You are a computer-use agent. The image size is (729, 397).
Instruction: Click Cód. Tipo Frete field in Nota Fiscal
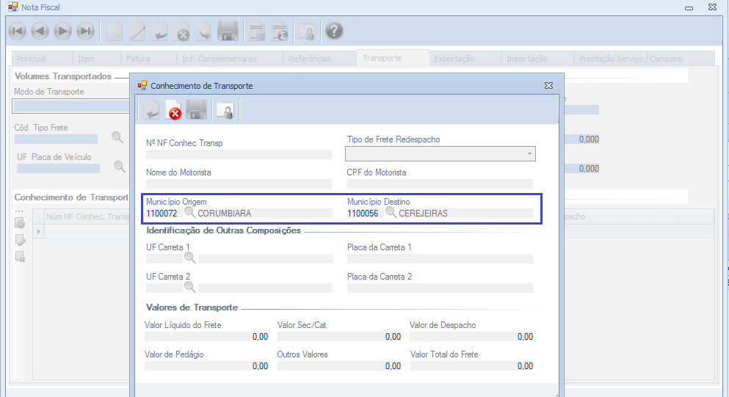point(57,139)
